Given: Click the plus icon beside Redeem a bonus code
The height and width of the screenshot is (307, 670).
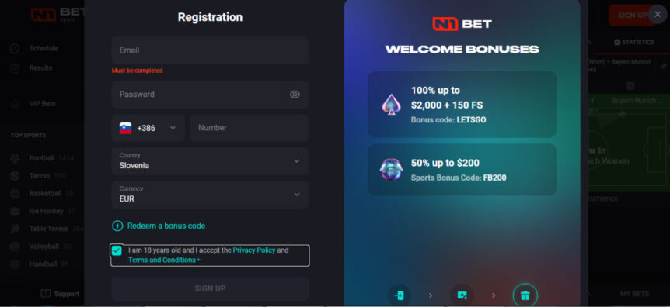Looking at the screenshot, I should (117, 226).
